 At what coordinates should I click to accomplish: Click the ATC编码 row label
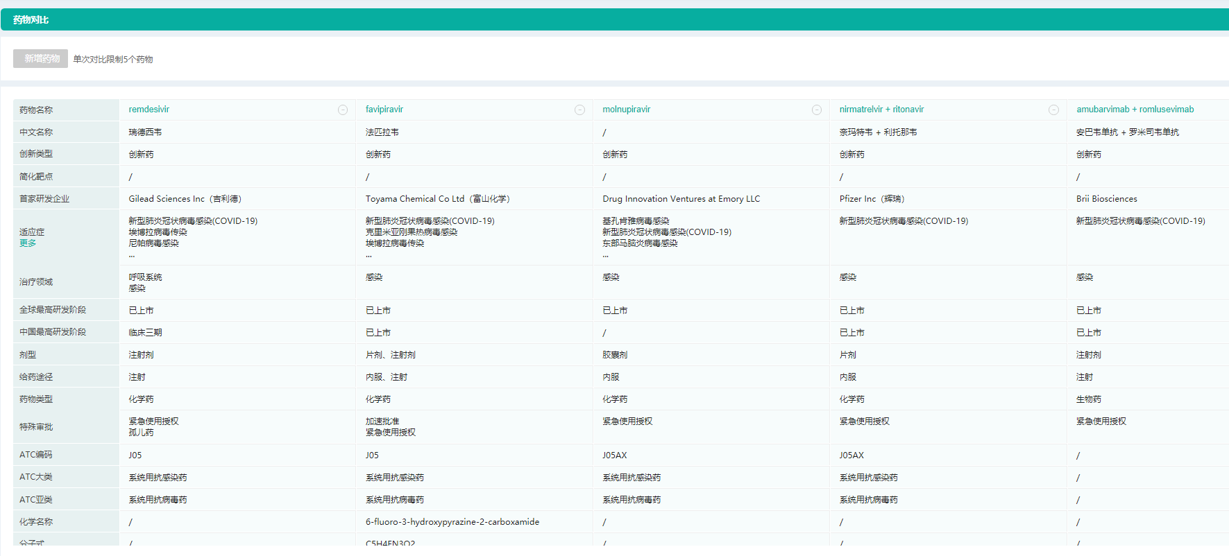coord(36,455)
